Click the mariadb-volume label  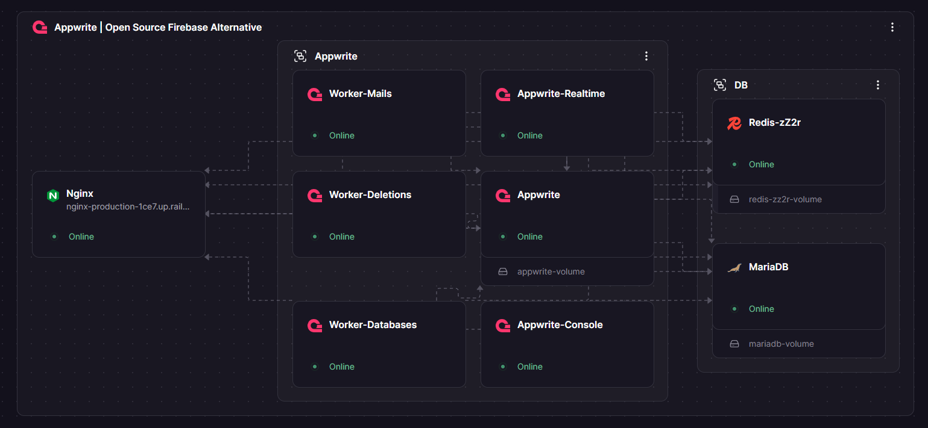(781, 344)
